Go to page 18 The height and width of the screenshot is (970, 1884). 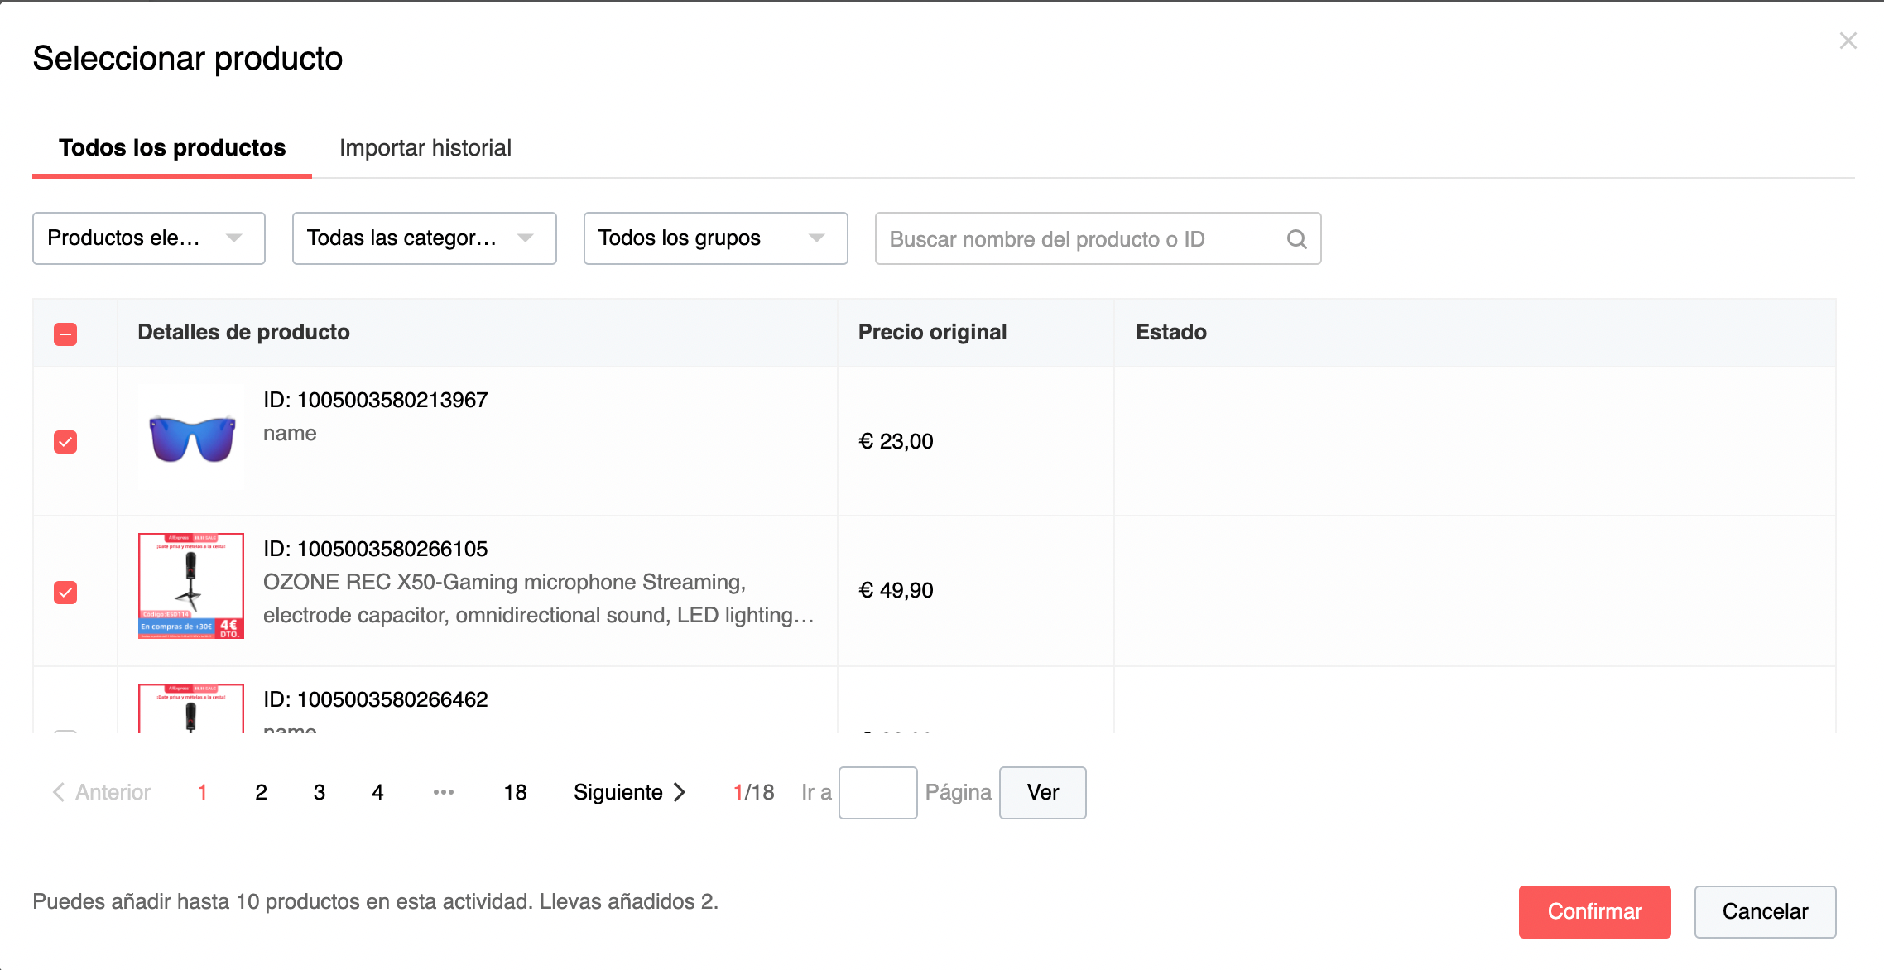515,792
